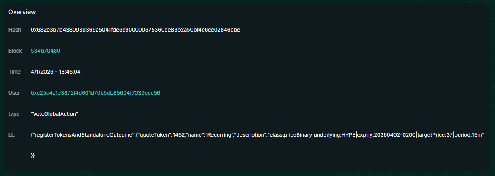Select the "VoteGlobalAction" type value
This screenshot has width=495, height=176.
point(54,114)
